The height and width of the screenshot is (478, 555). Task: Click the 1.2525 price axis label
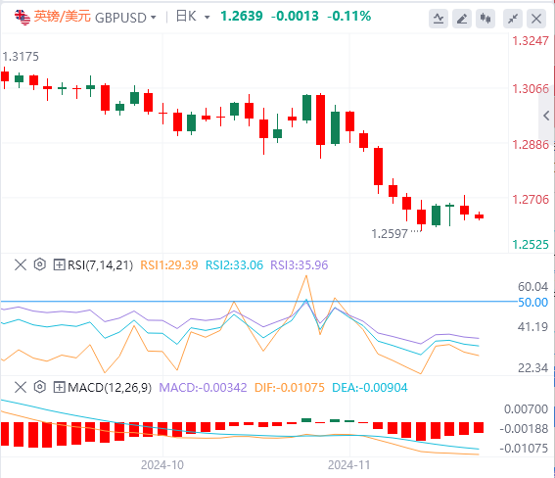click(x=531, y=244)
